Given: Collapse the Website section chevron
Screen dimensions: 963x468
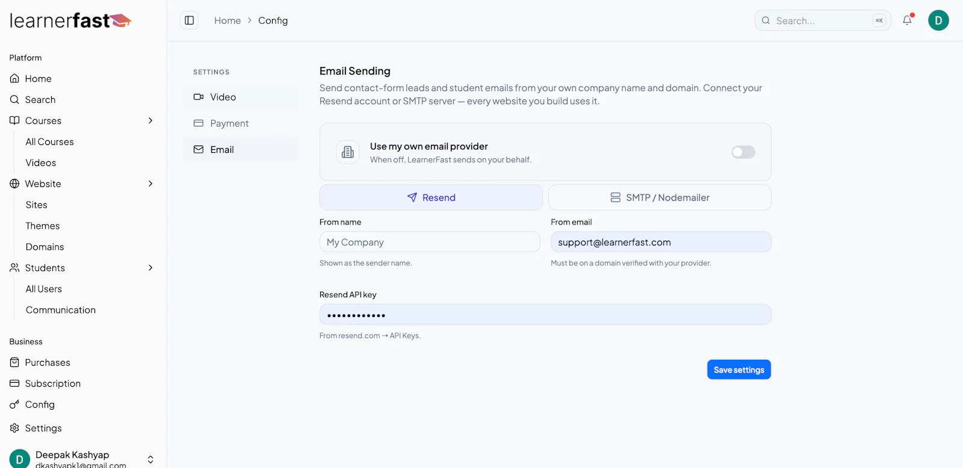Looking at the screenshot, I should 150,183.
